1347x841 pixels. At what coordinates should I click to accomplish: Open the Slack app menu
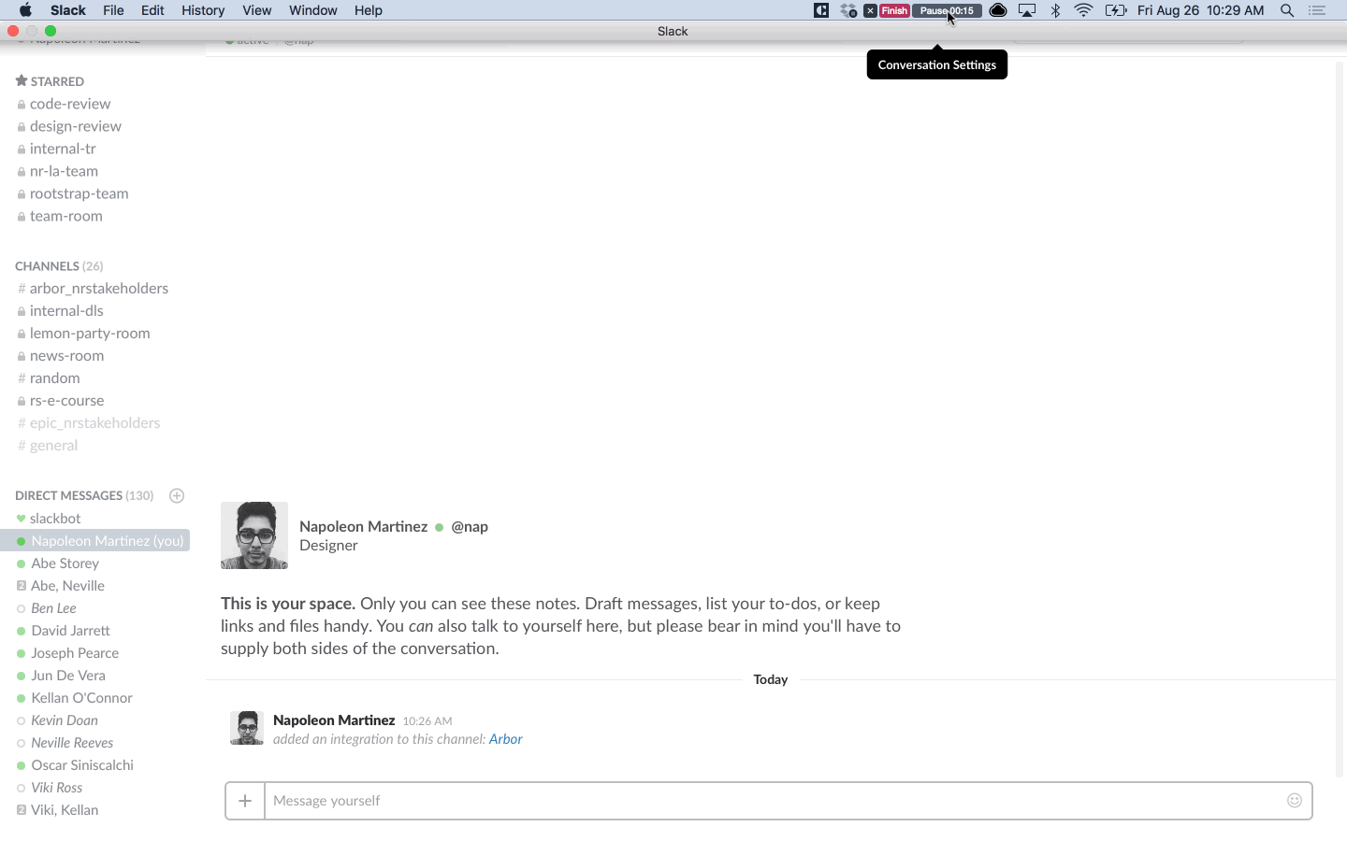tap(68, 10)
